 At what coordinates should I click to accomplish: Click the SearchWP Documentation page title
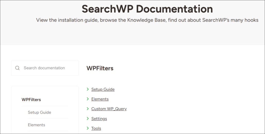(x=147, y=9)
